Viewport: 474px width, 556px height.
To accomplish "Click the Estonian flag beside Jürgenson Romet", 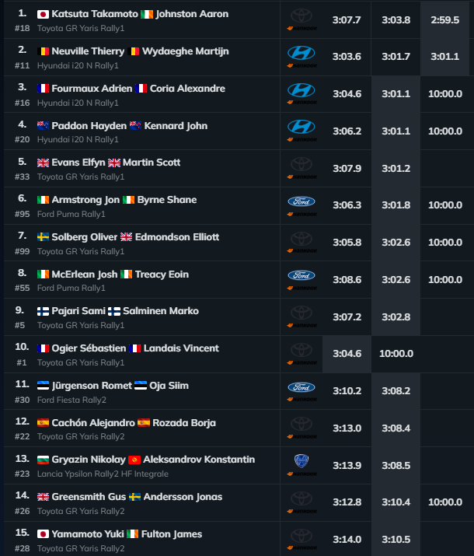I will coord(44,386).
